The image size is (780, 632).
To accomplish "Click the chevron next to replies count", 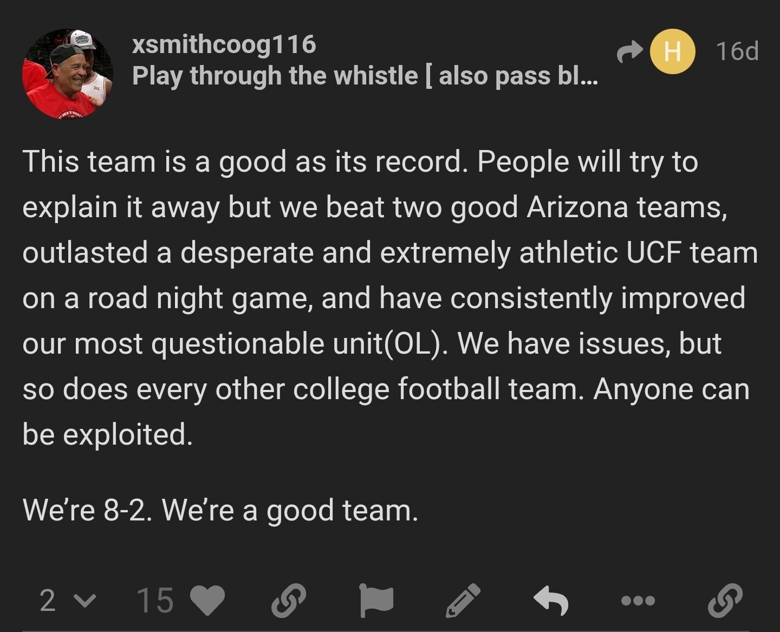I will tap(84, 601).
